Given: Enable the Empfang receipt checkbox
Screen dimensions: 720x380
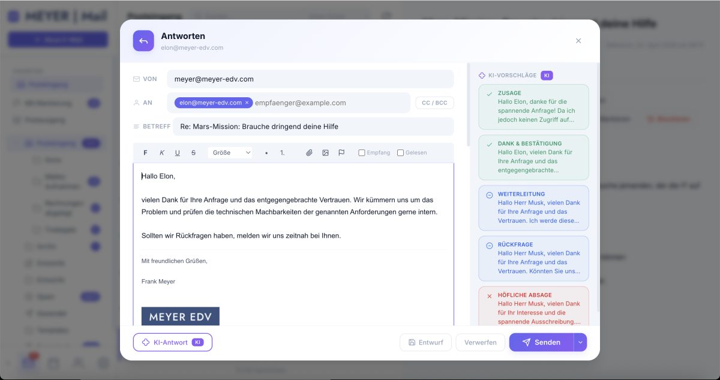Looking at the screenshot, I should (x=362, y=153).
